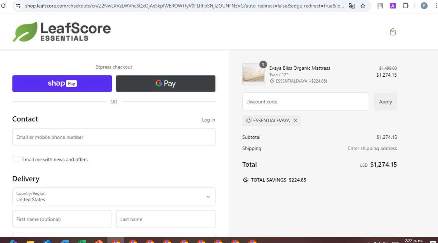
Task: Follow the Log in link
Action: 208,120
